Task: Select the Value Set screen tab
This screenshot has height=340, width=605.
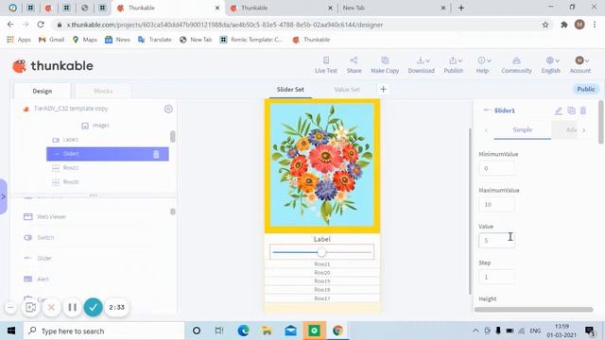Action: coord(347,90)
